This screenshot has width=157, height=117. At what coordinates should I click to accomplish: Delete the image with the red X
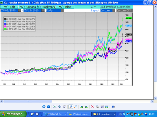tap(93, 107)
